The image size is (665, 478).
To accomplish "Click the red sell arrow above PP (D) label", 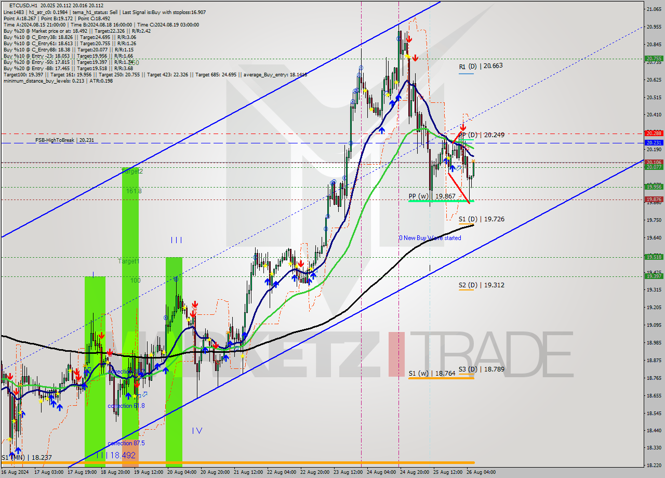I will point(463,126).
